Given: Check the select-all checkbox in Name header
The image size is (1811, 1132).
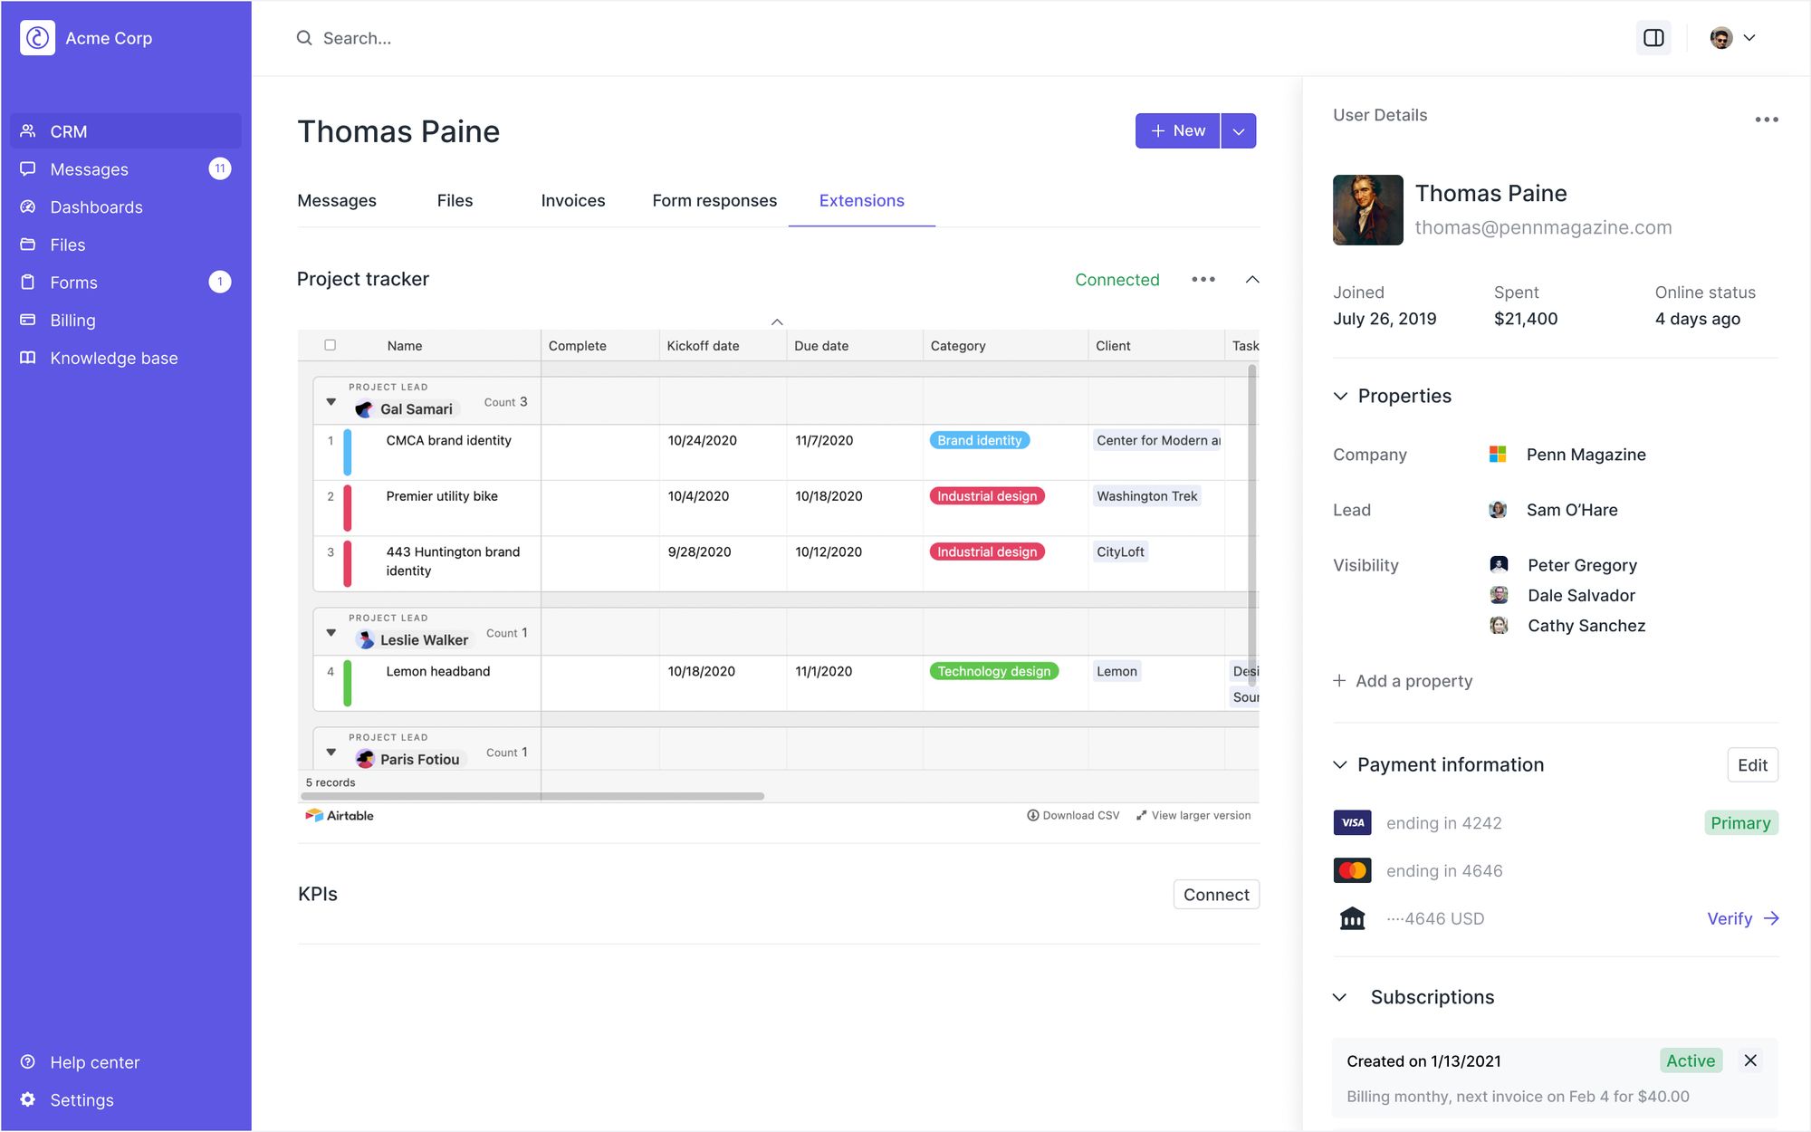Looking at the screenshot, I should coord(331,345).
